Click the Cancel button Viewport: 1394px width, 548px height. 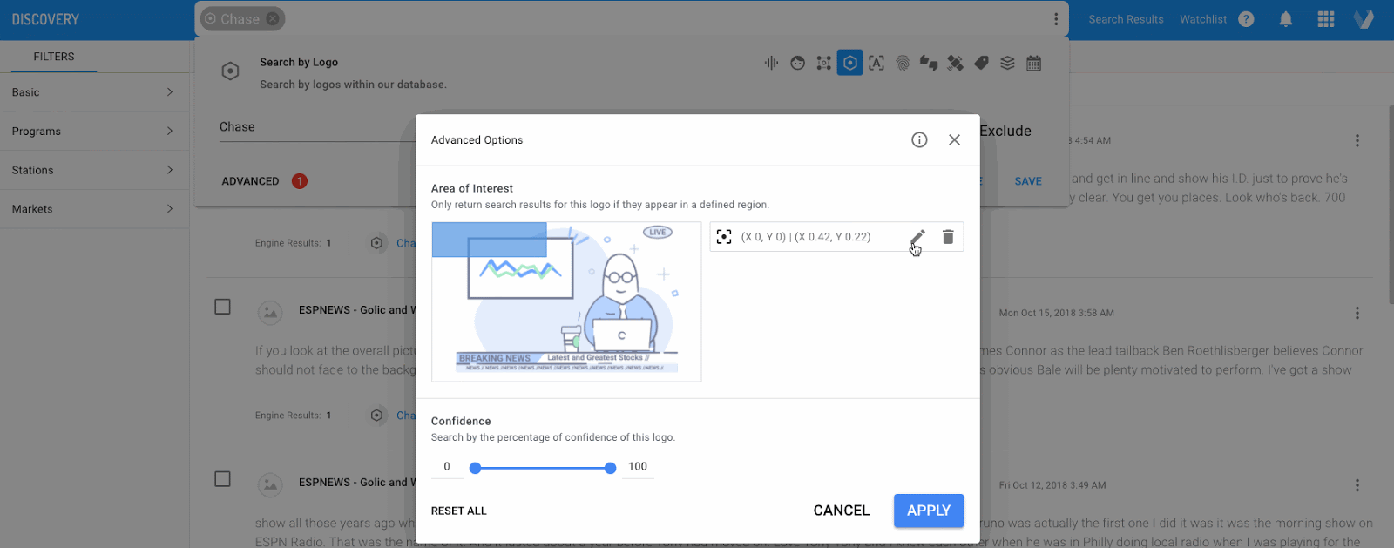841,511
